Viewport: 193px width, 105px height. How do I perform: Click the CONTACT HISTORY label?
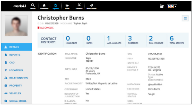(x=49, y=41)
